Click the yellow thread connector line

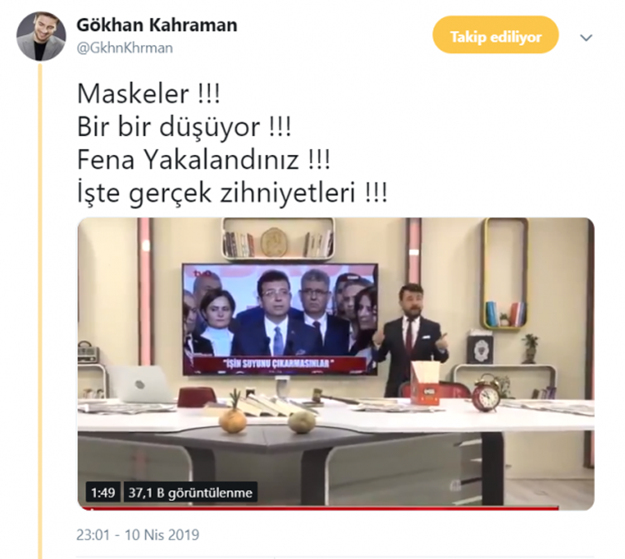[x=40, y=311]
